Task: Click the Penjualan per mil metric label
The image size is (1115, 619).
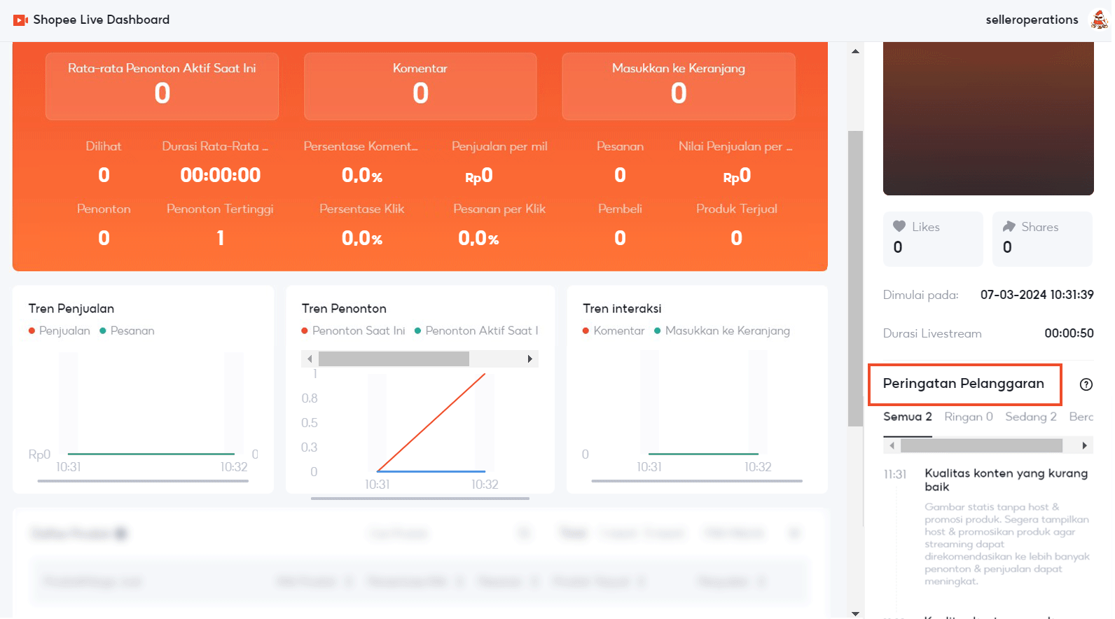Action: [x=499, y=146]
